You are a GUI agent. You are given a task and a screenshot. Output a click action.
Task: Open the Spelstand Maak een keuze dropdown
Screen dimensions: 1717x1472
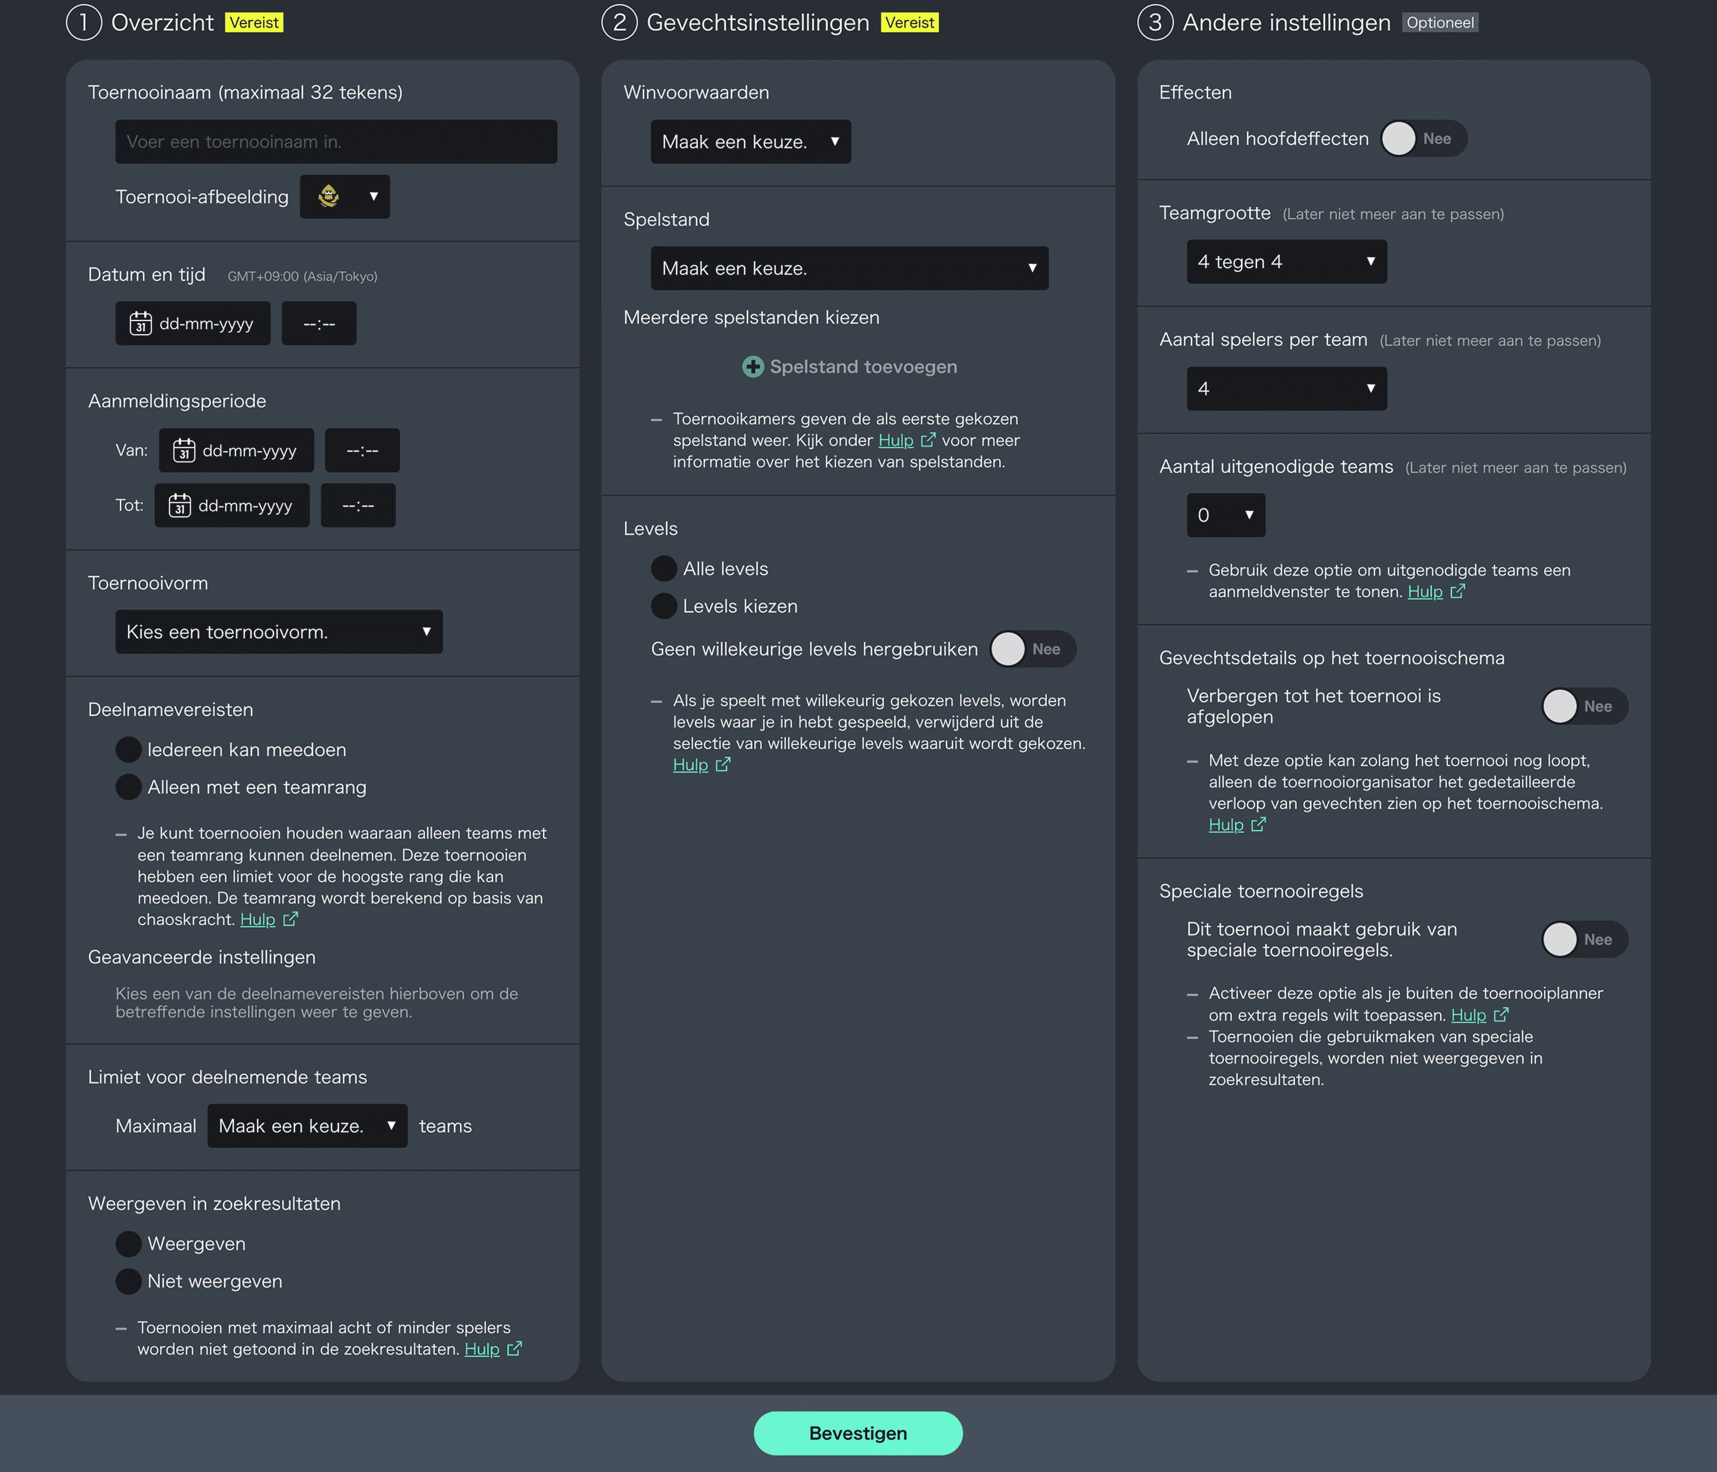point(850,267)
